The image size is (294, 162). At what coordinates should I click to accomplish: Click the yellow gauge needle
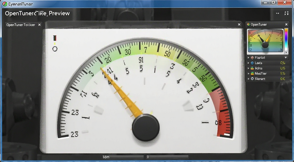pyautogui.click(x=122, y=93)
